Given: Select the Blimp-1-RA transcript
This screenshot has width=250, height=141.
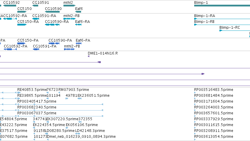Looking at the screenshot, I should (x=204, y=16).
